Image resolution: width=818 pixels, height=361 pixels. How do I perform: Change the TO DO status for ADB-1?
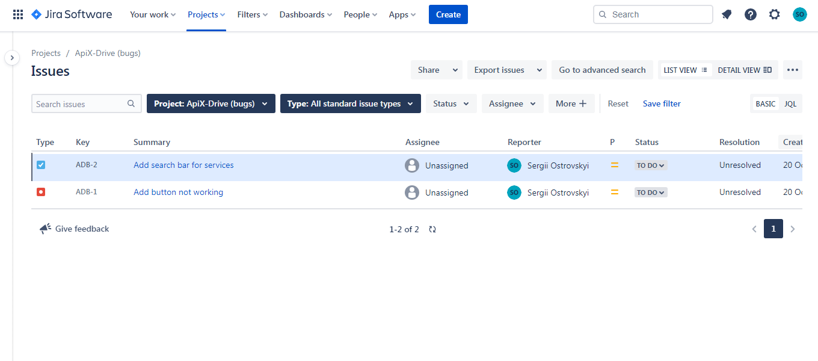coord(651,193)
